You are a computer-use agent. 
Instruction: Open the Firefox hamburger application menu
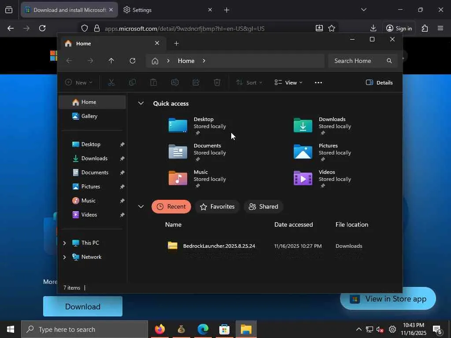pyautogui.click(x=440, y=28)
